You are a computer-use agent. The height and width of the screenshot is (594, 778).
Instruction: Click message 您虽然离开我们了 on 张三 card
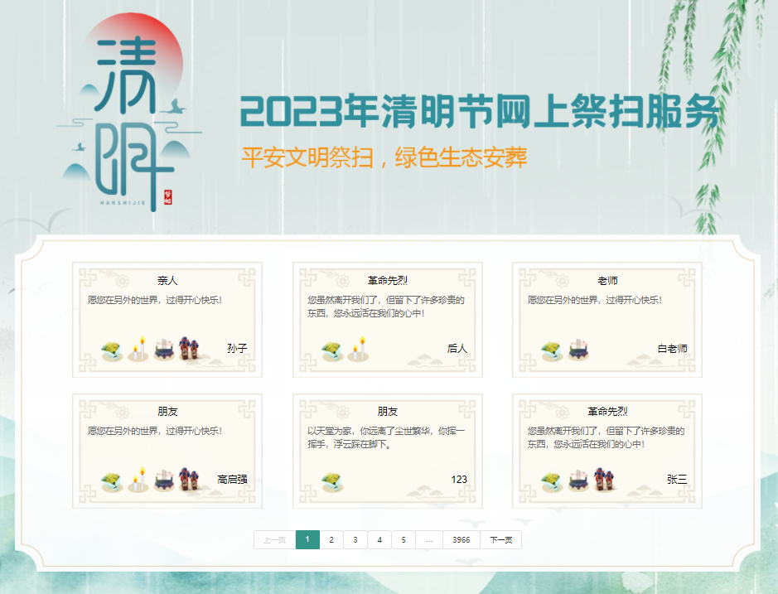click(x=606, y=437)
